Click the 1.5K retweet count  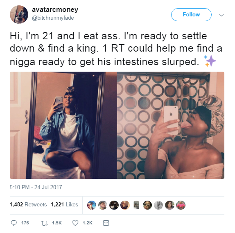click(57, 223)
